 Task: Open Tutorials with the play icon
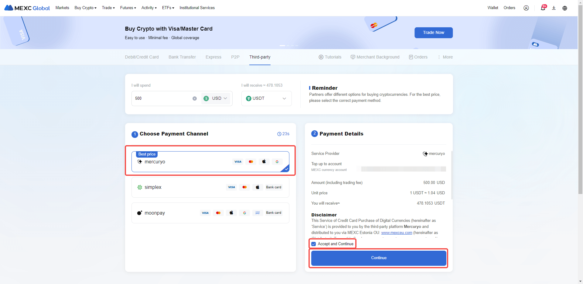pos(330,57)
